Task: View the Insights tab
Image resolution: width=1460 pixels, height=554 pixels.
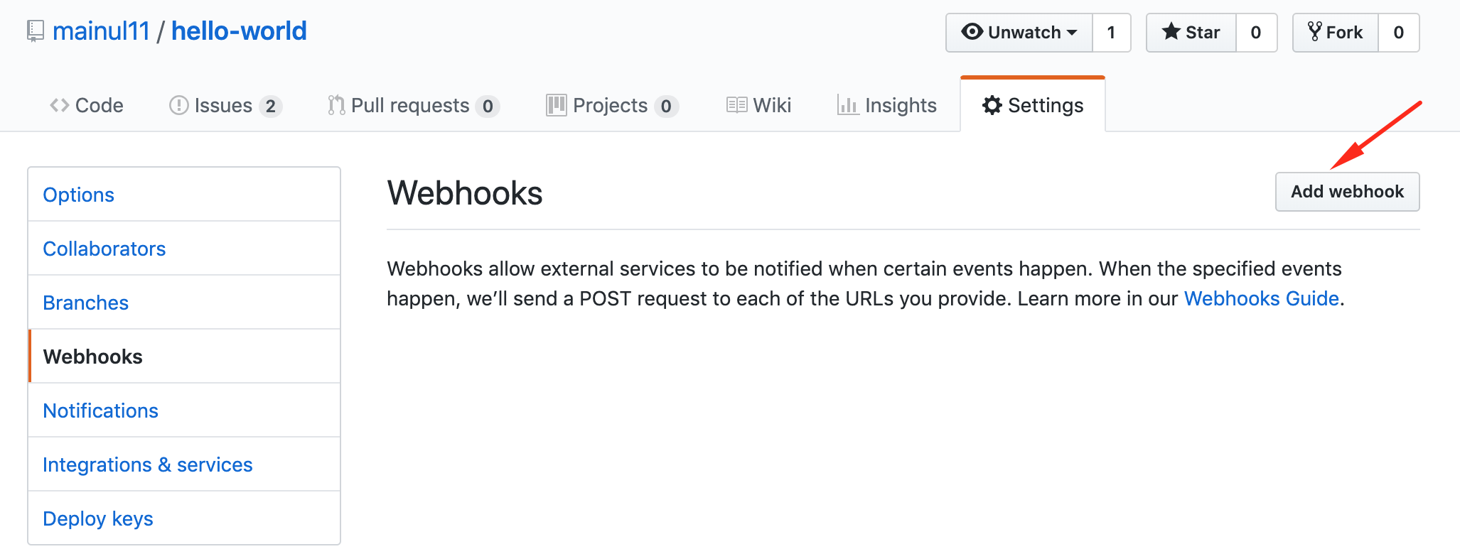Action: [887, 105]
